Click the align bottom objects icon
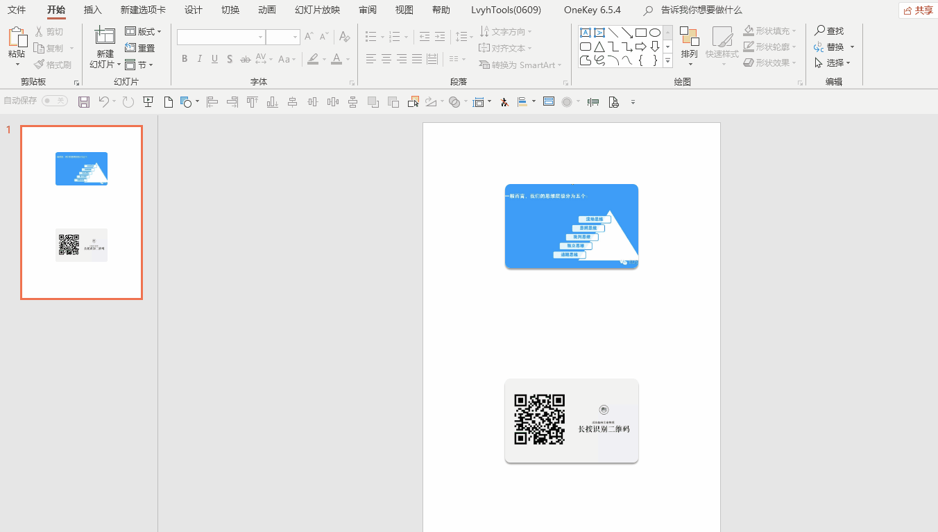This screenshot has width=938, height=532. pyautogui.click(x=273, y=102)
